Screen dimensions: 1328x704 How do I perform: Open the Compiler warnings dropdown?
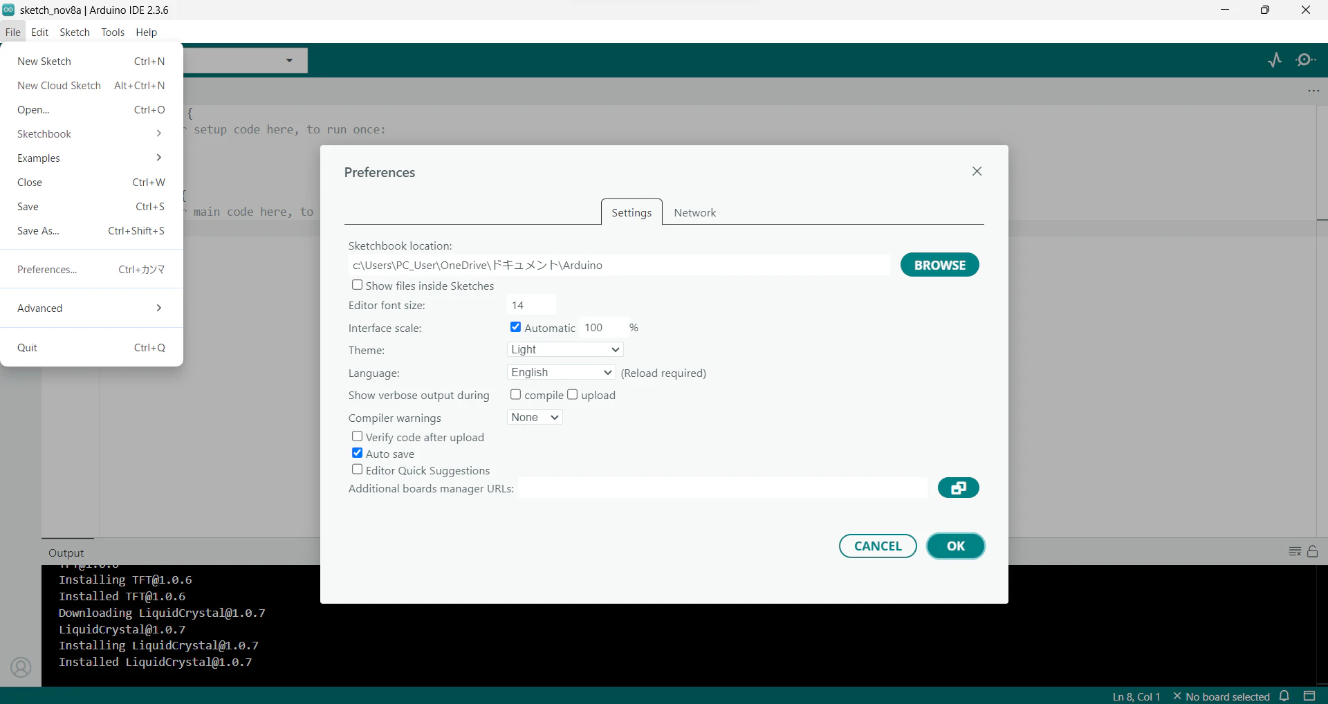tap(535, 417)
